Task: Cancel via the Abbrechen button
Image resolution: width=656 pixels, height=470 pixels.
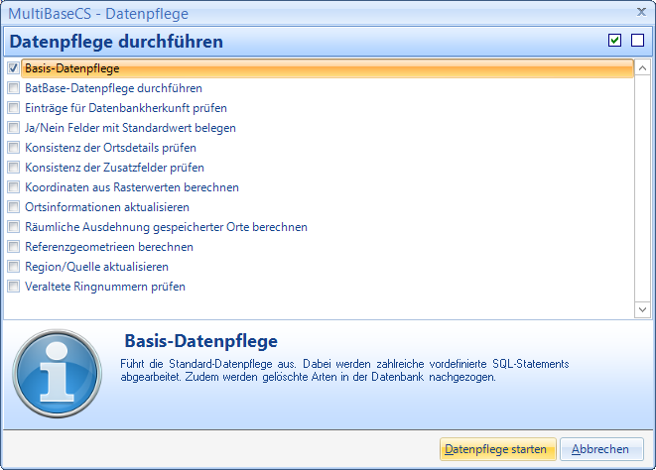Action: pyautogui.click(x=601, y=449)
